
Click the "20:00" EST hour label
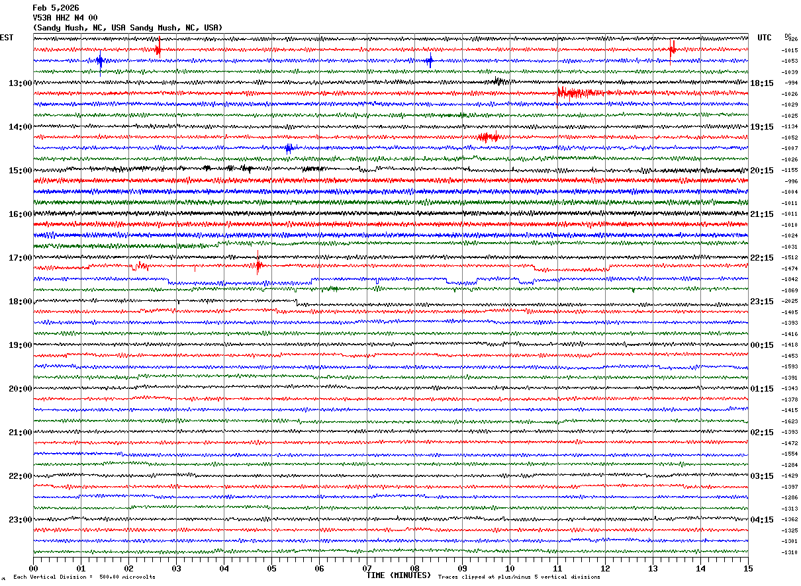click(20, 389)
